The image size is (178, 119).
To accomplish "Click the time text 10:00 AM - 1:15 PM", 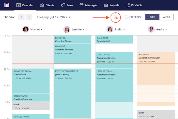I will pos(147,62).
